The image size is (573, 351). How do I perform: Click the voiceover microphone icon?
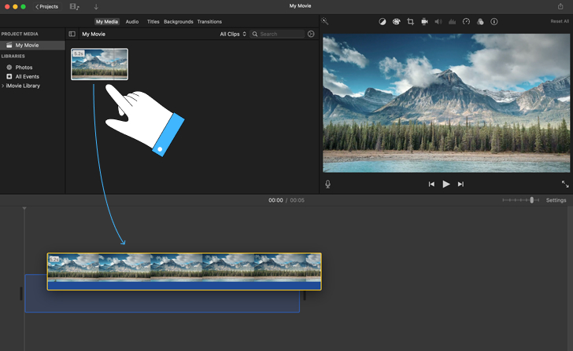tap(327, 184)
